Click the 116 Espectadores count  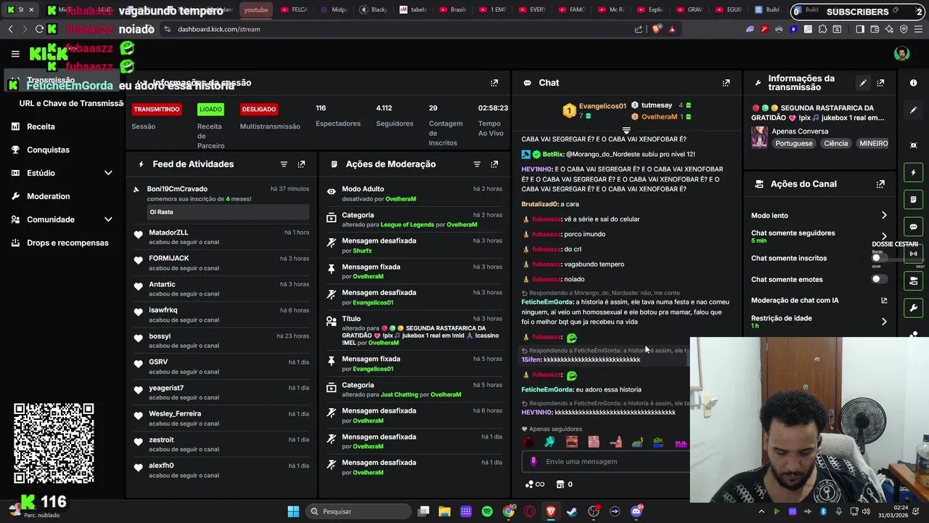[321, 108]
